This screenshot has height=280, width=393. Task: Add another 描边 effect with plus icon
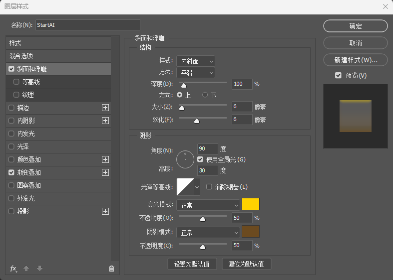(105, 108)
